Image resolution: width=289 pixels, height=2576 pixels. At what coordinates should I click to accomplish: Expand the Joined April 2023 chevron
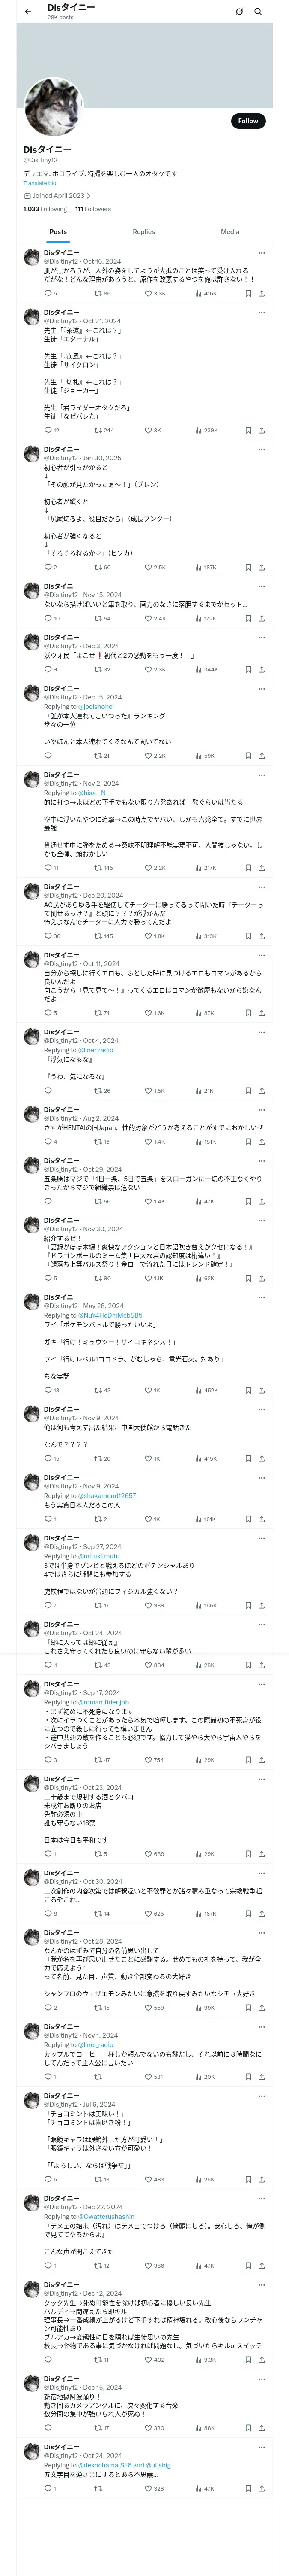tap(88, 196)
